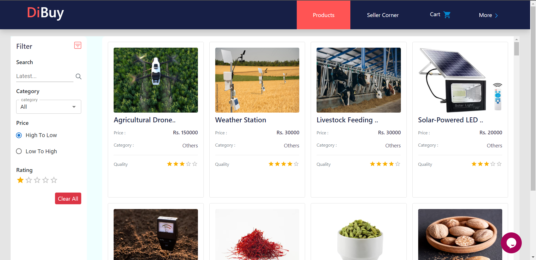Click the DiBuy logo
The image size is (536, 260).
click(x=45, y=13)
